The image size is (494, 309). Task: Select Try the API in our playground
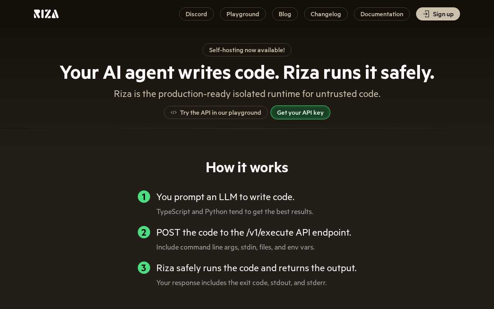coord(216,112)
